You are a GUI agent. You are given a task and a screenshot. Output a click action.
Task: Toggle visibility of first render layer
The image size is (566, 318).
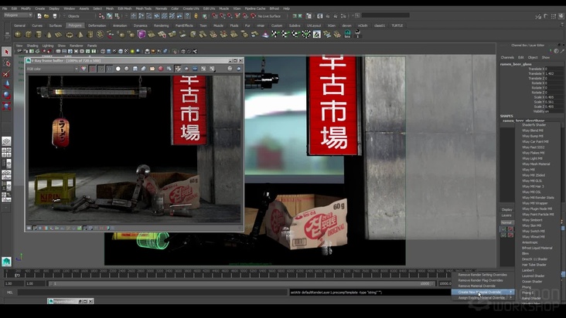pos(503,229)
